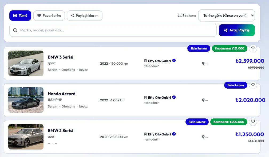The height and width of the screenshot is (157, 269).
Task: Click Sizin ilanınız badge beside Kazancınız ₺200.000
Action: 197,122
